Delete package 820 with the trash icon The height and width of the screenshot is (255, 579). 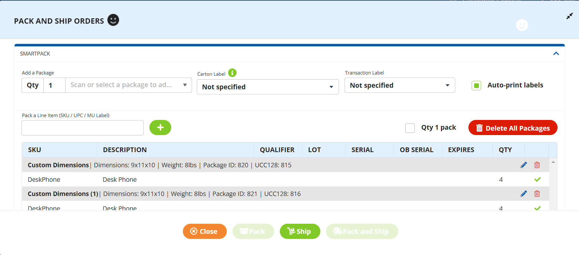tap(537, 165)
